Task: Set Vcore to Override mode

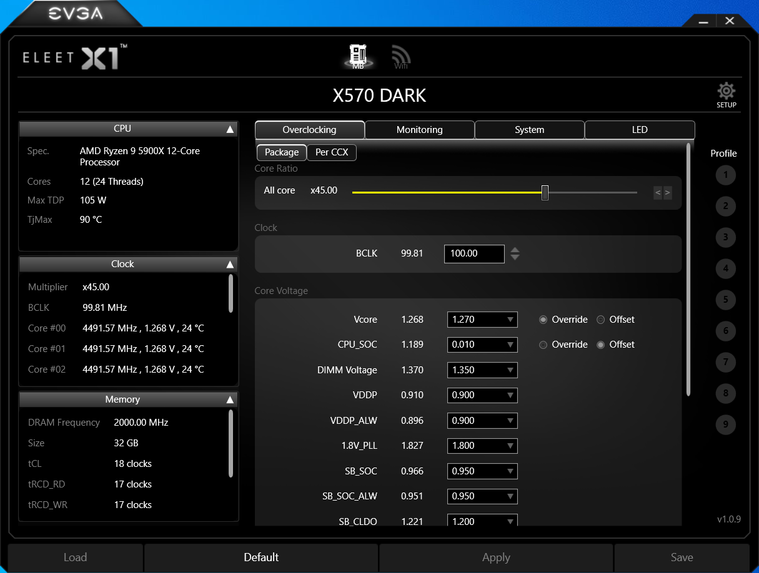Action: tap(563, 320)
